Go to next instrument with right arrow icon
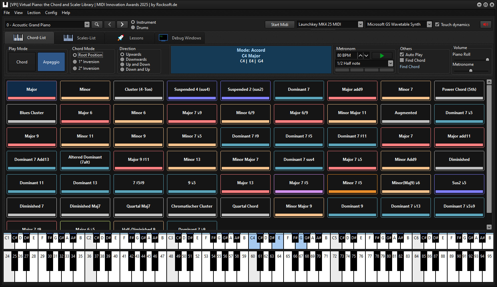 [x=122, y=24]
